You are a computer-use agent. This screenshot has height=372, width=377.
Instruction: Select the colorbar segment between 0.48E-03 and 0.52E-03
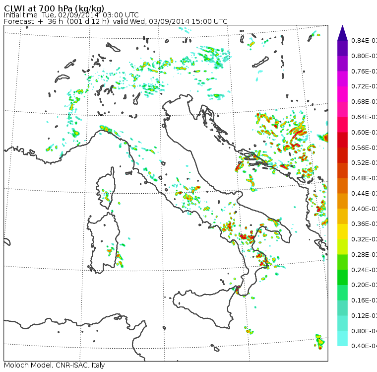(x=342, y=170)
